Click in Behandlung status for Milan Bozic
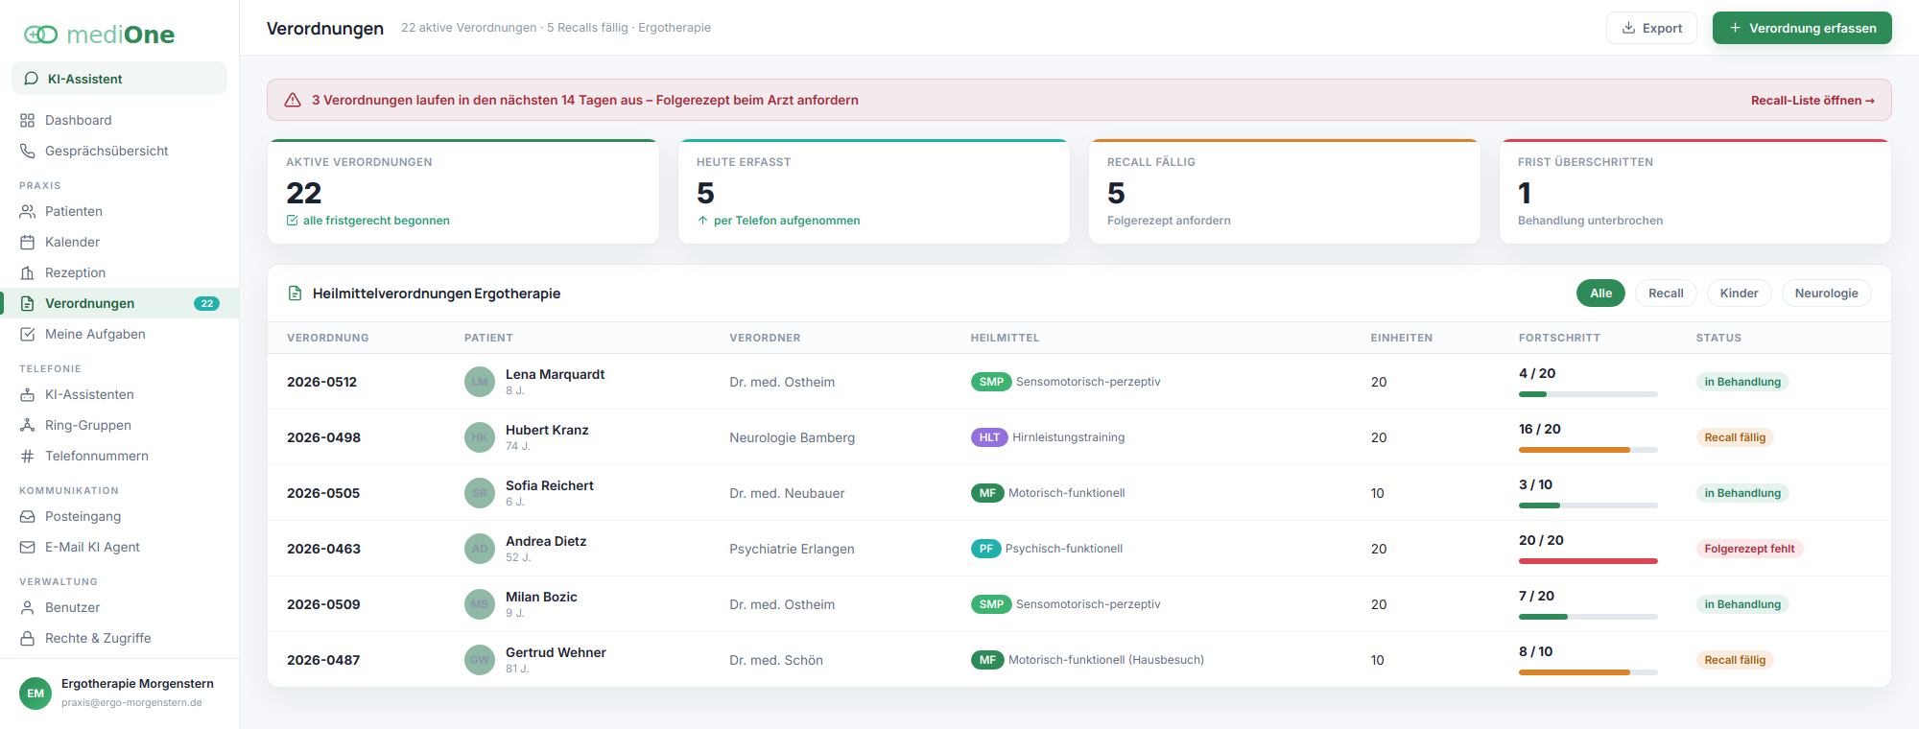 tap(1742, 604)
